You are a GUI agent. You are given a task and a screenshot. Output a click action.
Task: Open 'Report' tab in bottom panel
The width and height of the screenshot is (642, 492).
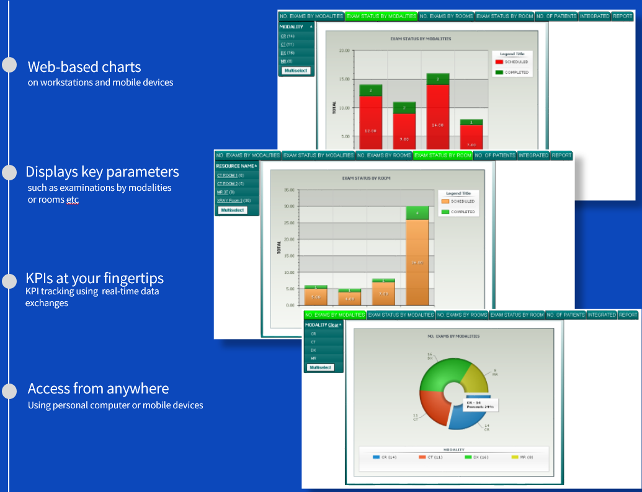(x=628, y=315)
